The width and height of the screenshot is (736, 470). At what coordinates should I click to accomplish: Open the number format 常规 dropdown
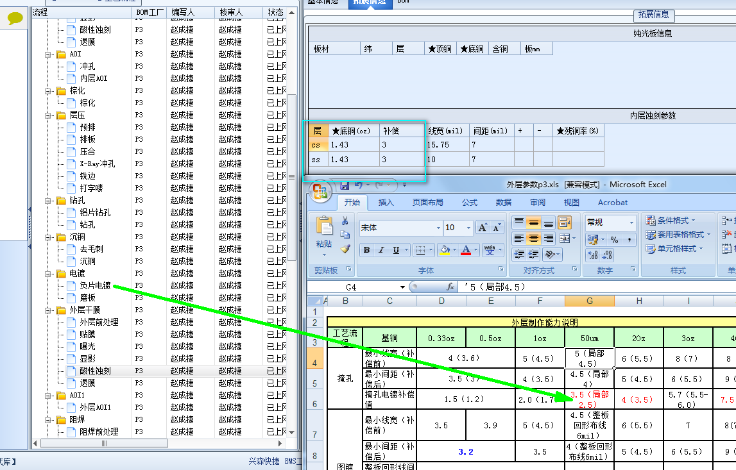tap(632, 222)
